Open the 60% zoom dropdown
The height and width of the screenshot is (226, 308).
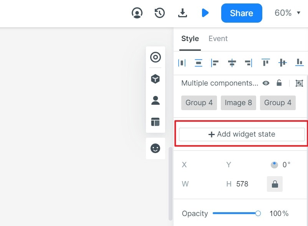point(287,13)
